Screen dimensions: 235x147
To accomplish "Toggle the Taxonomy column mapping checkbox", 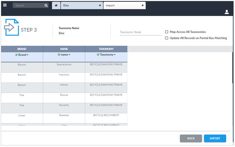I will (98, 54).
